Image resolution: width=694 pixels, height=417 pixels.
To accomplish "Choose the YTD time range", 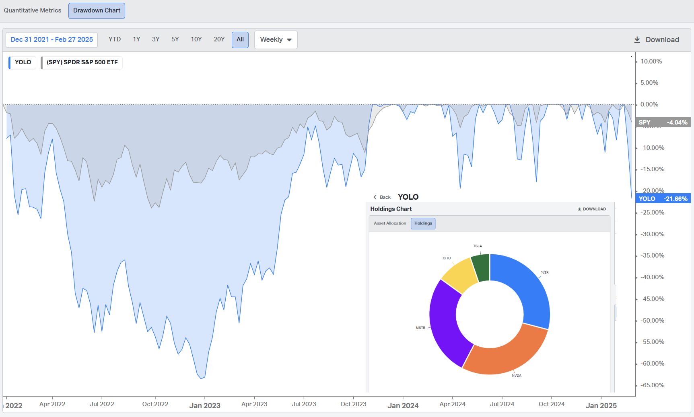I will tap(115, 39).
